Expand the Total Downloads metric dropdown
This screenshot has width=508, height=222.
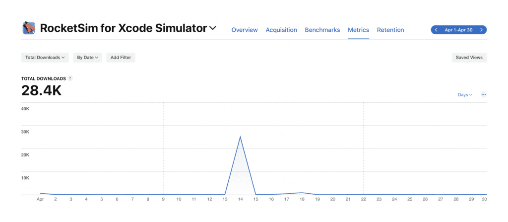(45, 58)
